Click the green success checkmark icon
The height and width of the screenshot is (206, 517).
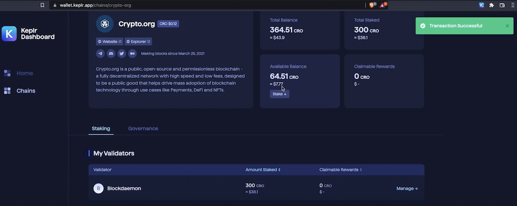click(x=423, y=26)
